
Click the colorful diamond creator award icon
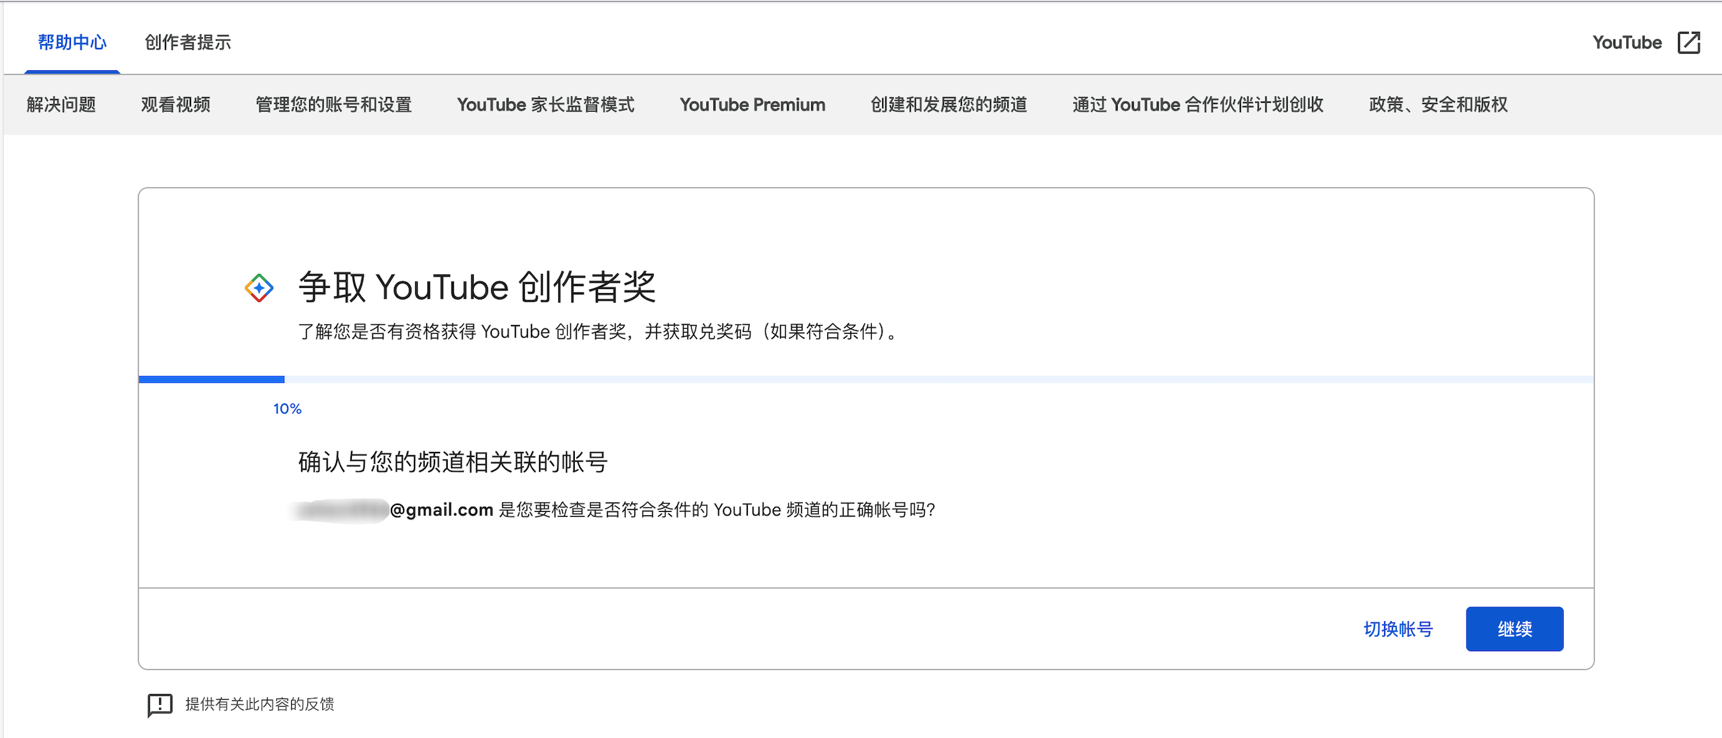[x=259, y=288]
